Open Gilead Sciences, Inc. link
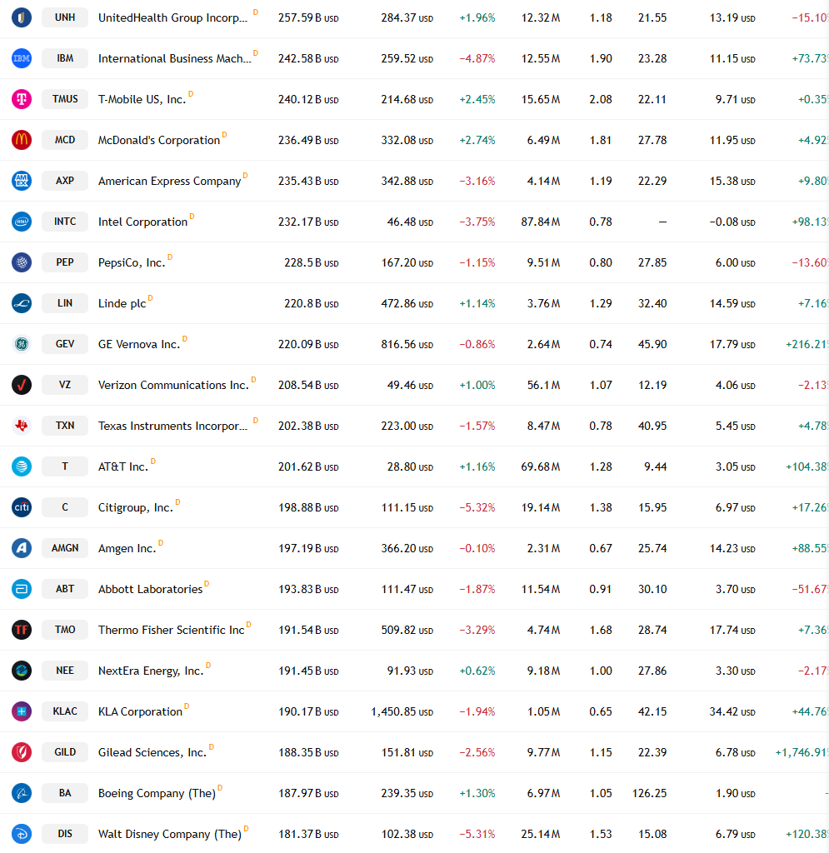This screenshot has height=853, width=829. [152, 752]
